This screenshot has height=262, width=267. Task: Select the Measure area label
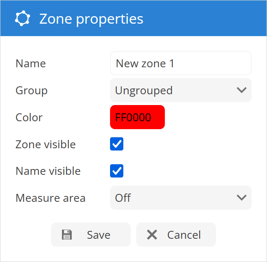[x=51, y=198]
